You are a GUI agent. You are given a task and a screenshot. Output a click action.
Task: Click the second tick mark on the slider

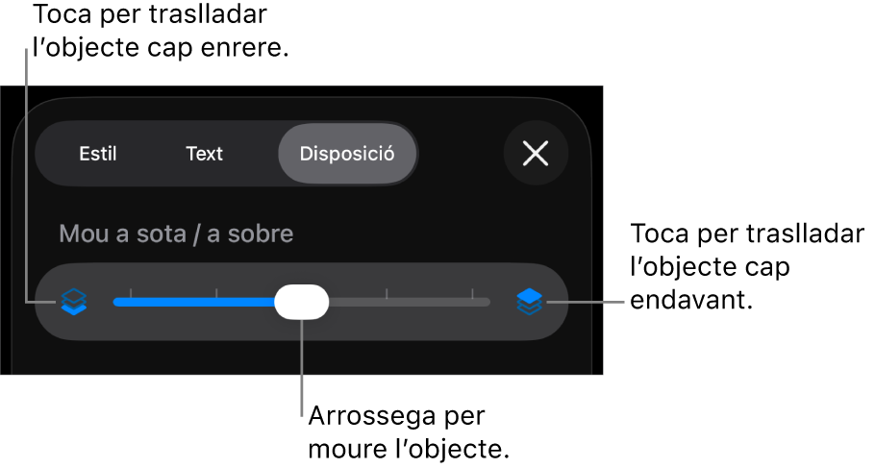[x=216, y=293]
